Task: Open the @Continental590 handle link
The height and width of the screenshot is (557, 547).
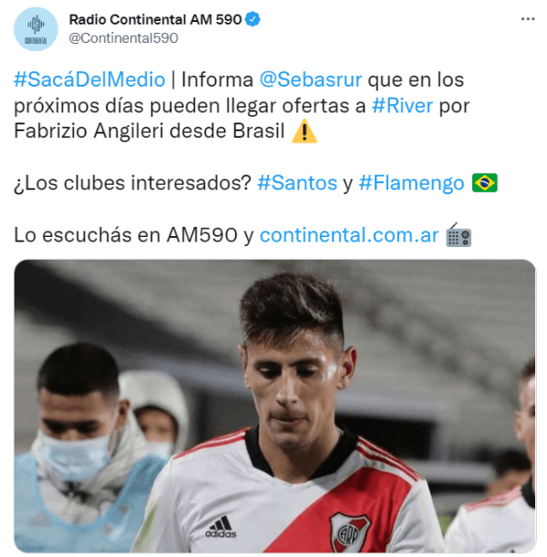Action: tap(124, 38)
